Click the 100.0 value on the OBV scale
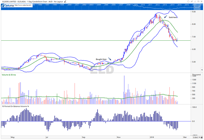This screenshot has width=204, height=140. coord(194,107)
